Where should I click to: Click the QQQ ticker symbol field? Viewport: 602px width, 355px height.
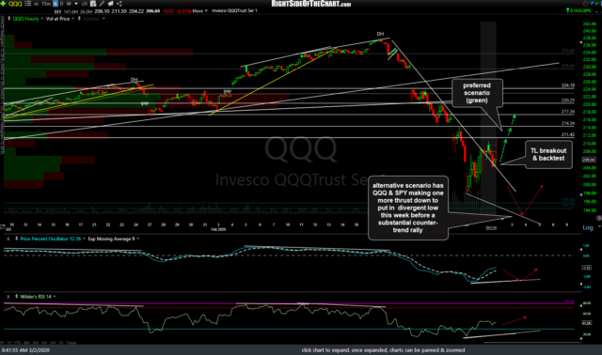(x=15, y=4)
